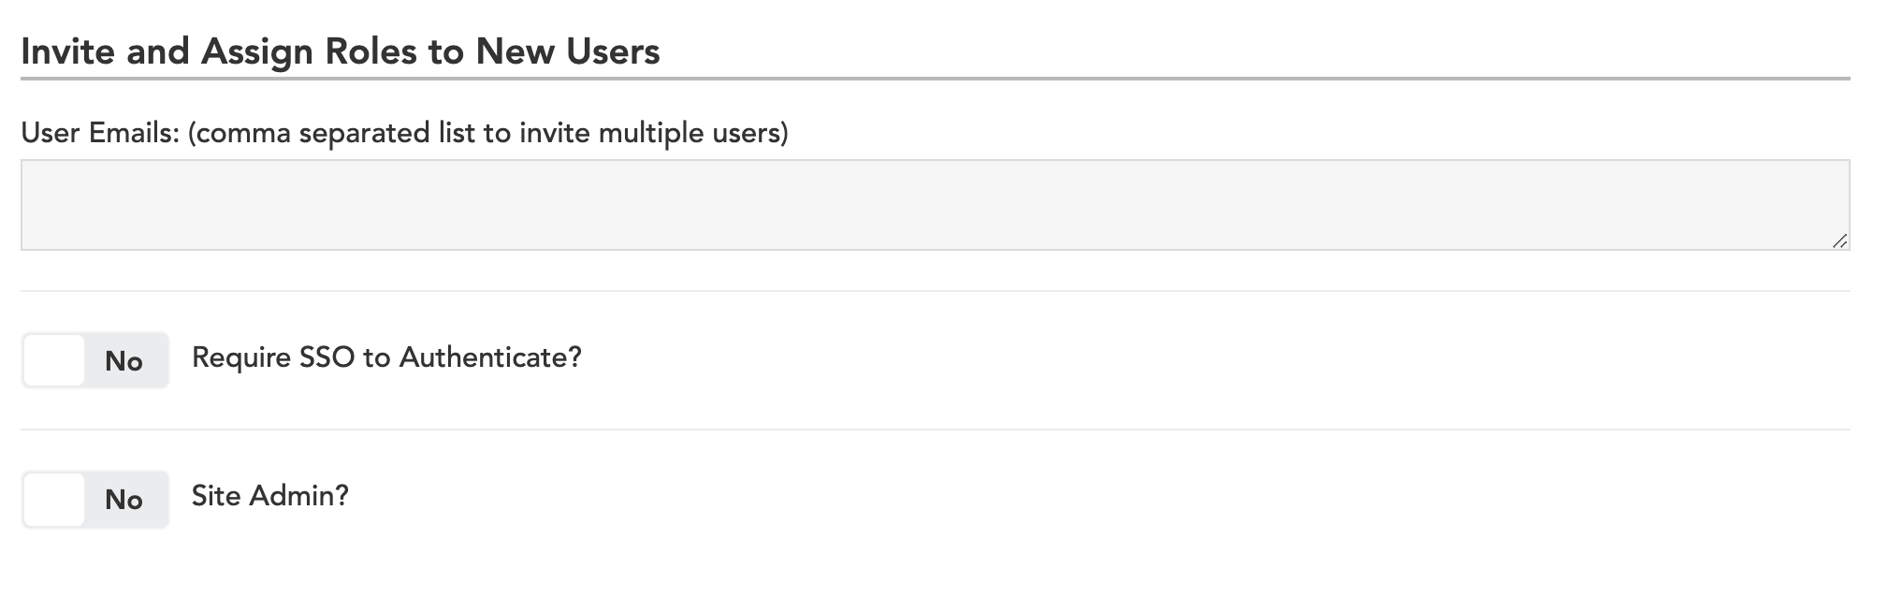
Task: Click the 'No' label on SSO toggle
Action: click(x=123, y=361)
